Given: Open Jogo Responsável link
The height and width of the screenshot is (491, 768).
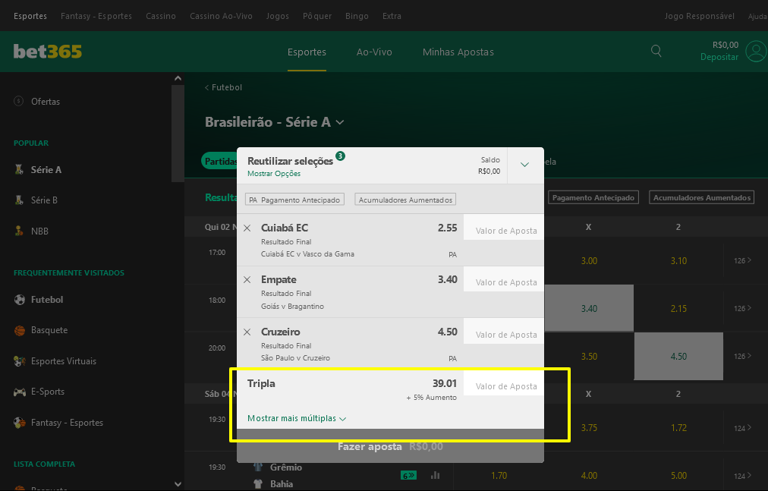Looking at the screenshot, I should tap(700, 16).
